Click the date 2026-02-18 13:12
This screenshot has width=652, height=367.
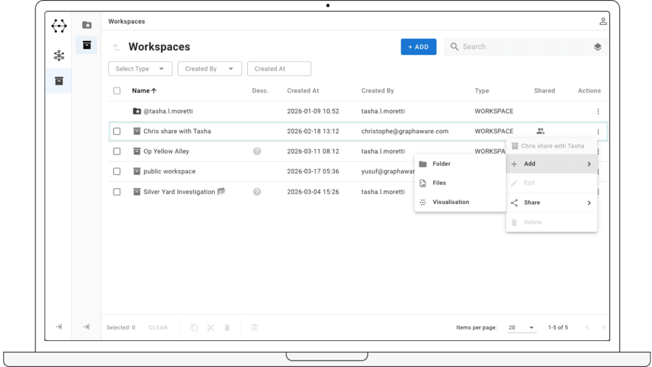(313, 131)
